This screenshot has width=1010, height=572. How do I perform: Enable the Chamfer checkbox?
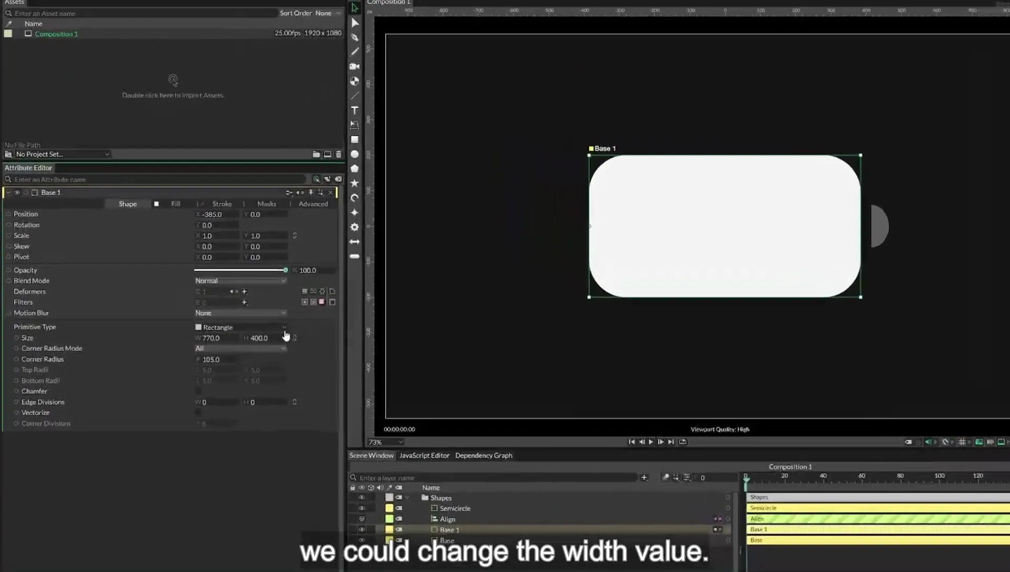pos(198,391)
